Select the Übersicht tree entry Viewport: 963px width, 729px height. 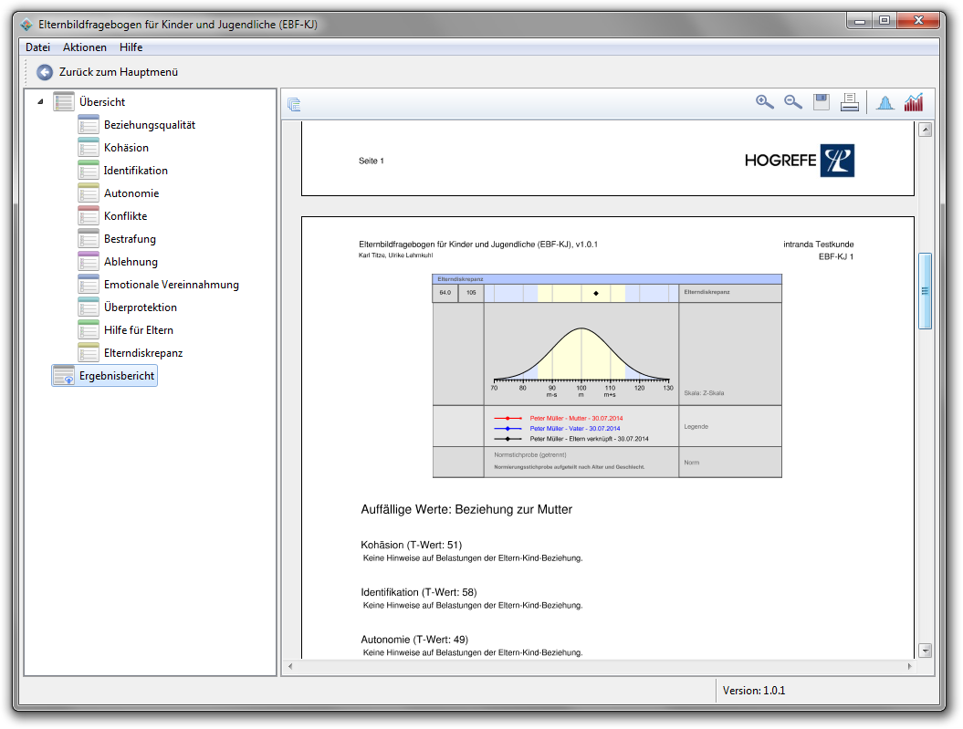coord(102,102)
